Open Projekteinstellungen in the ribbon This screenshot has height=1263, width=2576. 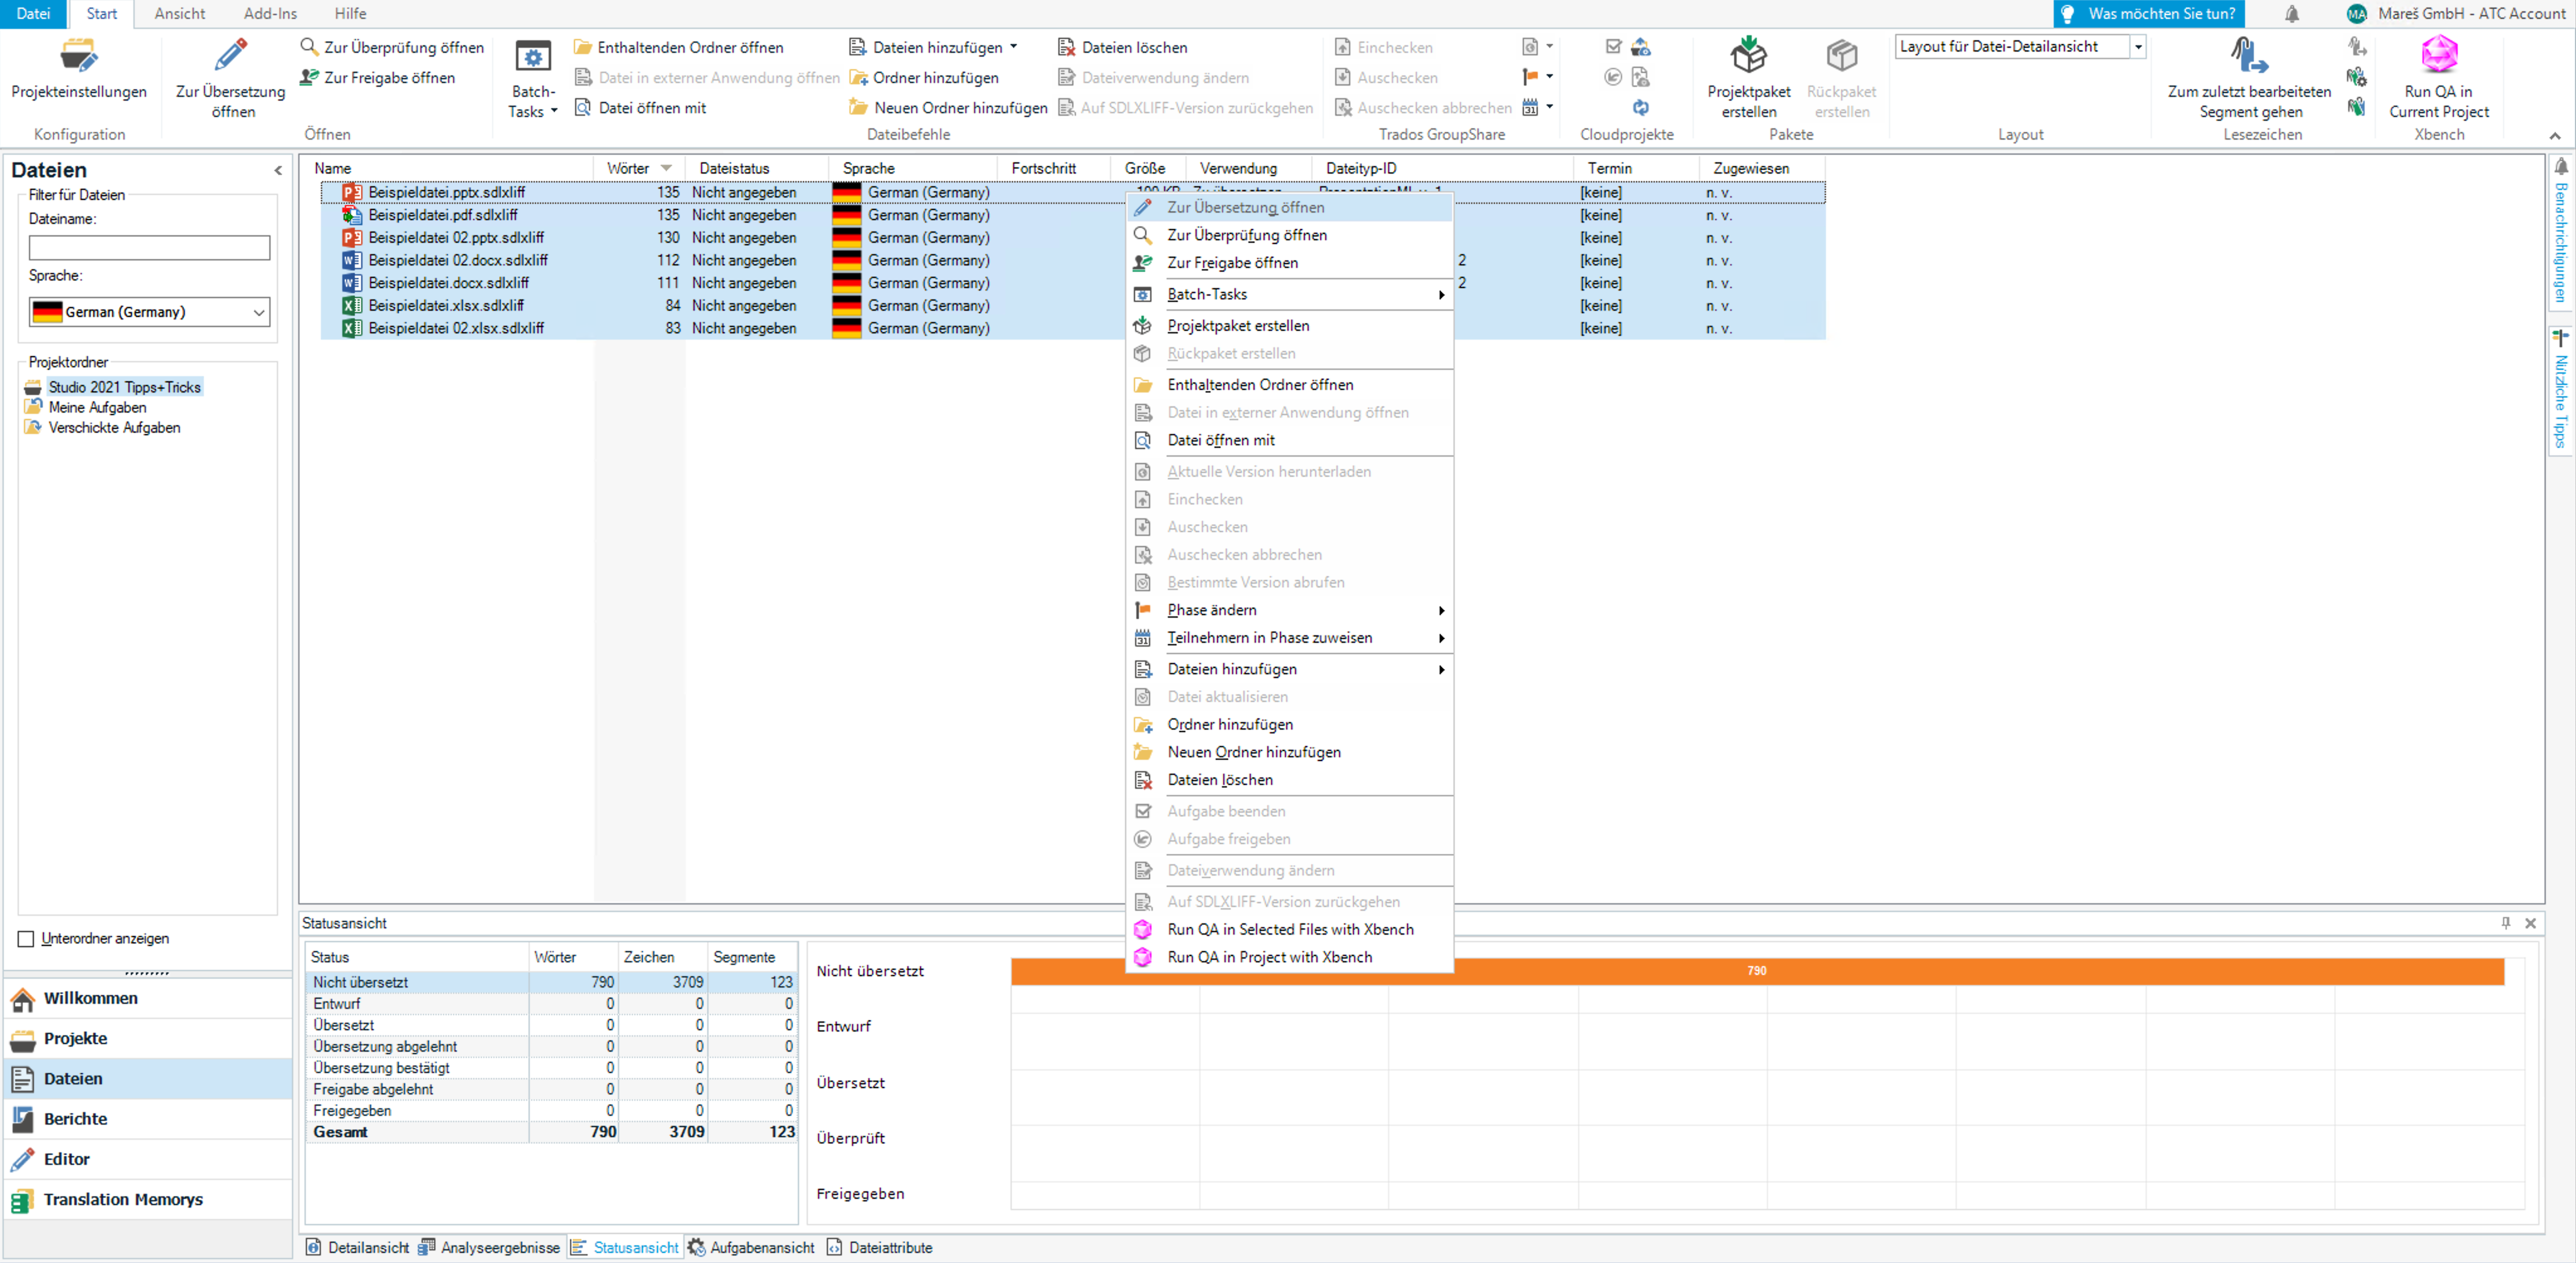[78, 69]
